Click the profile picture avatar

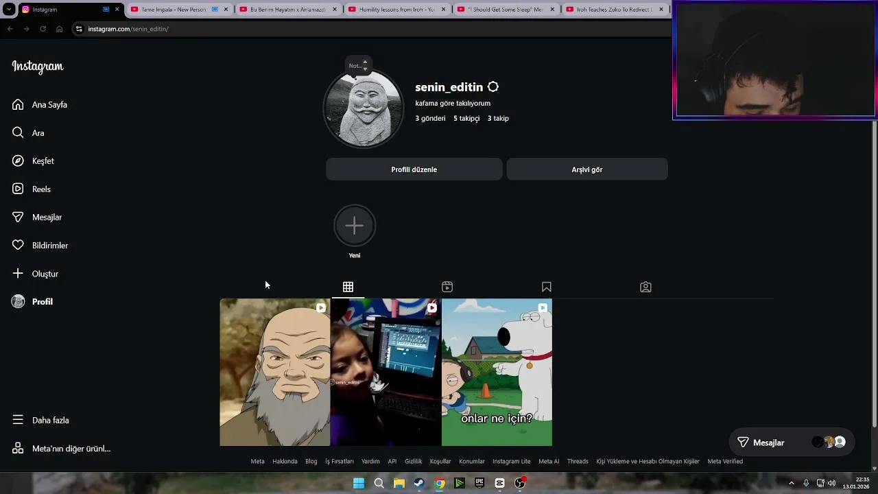pyautogui.click(x=364, y=108)
